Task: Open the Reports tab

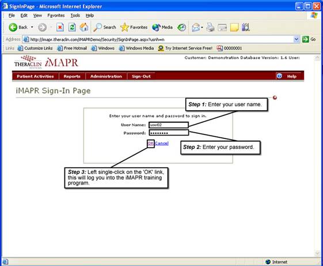Action: 72,76
